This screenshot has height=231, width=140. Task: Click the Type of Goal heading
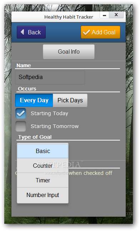pos(35,137)
